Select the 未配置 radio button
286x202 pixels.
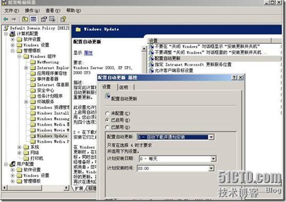108,113
